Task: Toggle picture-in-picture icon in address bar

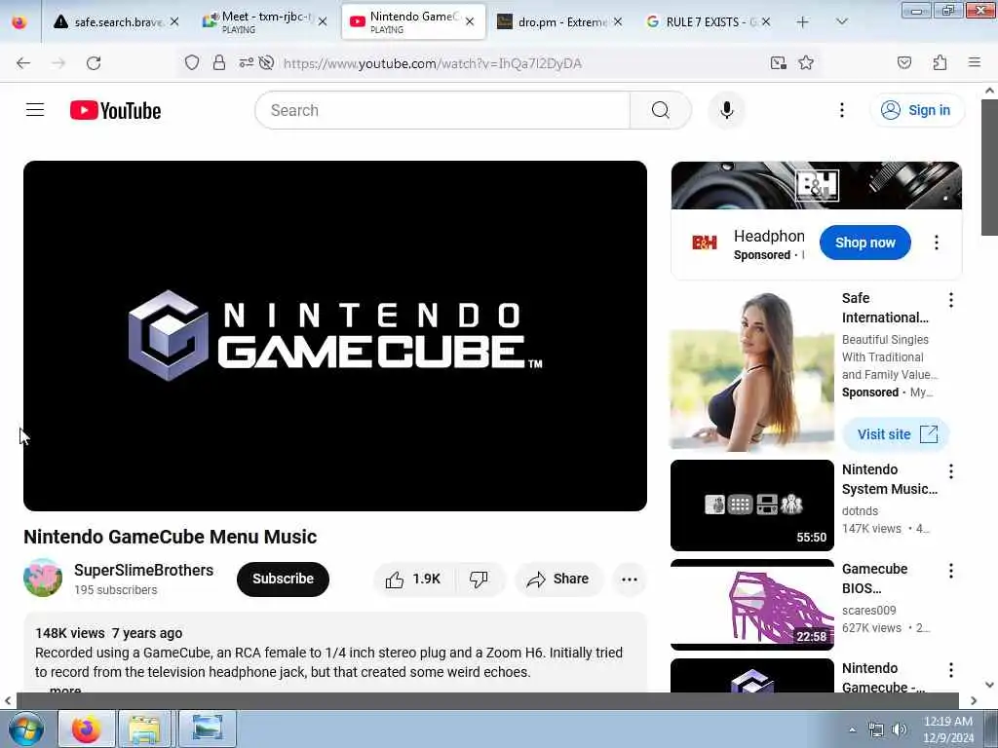Action: tap(778, 62)
